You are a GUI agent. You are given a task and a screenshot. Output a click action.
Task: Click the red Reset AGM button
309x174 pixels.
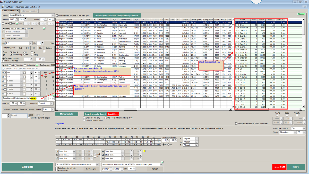(279, 167)
